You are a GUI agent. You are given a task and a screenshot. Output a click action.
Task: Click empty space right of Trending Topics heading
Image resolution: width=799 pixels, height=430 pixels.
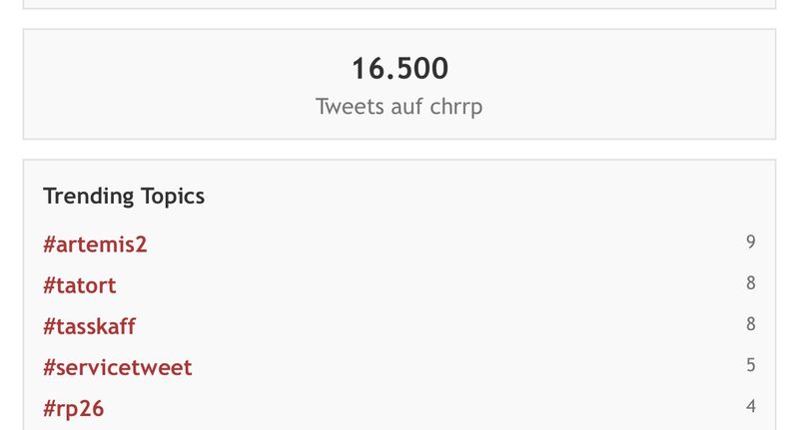473,197
